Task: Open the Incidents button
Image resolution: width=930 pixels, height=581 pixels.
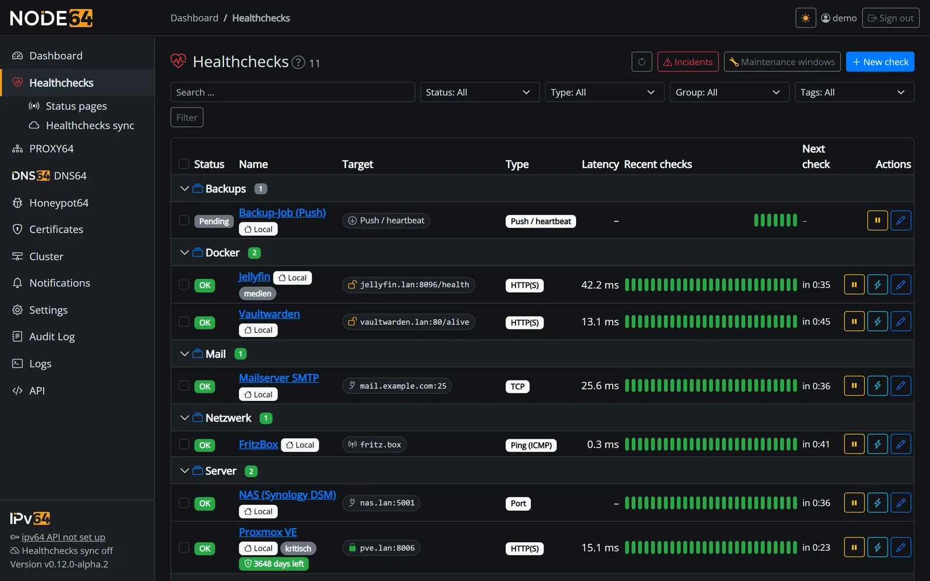Action: (688, 62)
